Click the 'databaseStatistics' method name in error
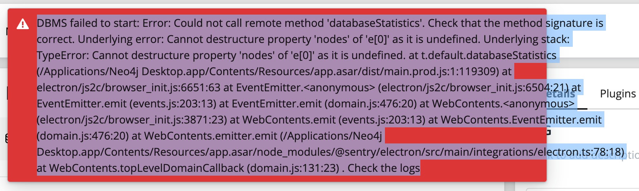The height and width of the screenshot is (191, 639). [x=373, y=23]
